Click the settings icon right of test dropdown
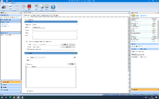Screen dimensions: 159x99 pos(75,57)
